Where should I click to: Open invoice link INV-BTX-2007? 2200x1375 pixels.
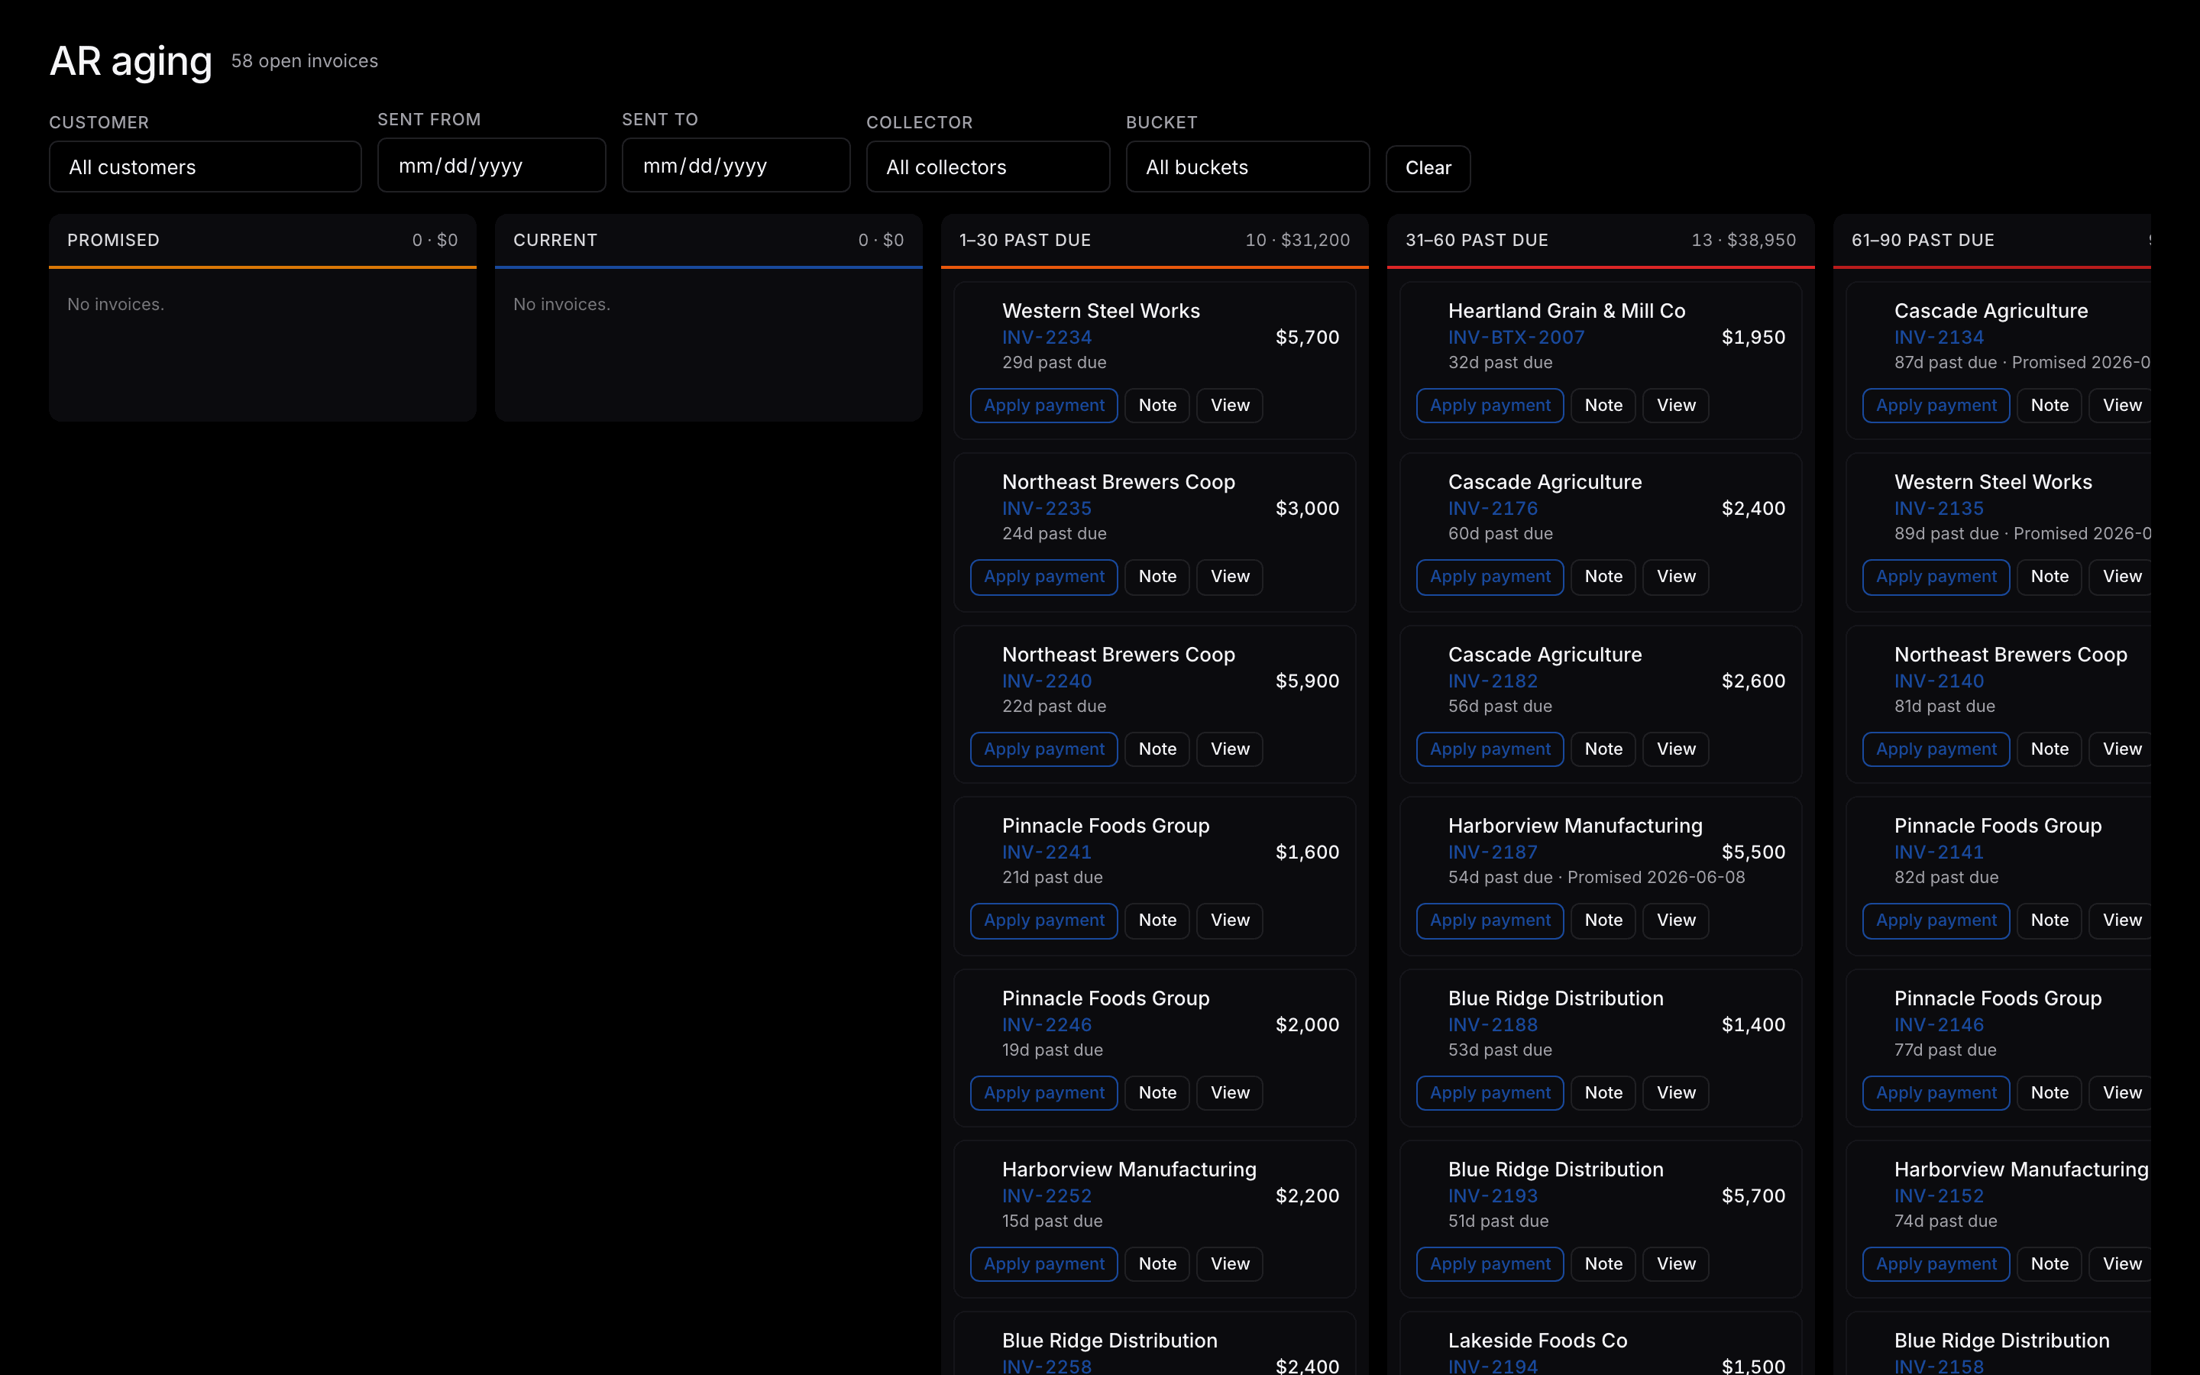coord(1516,338)
